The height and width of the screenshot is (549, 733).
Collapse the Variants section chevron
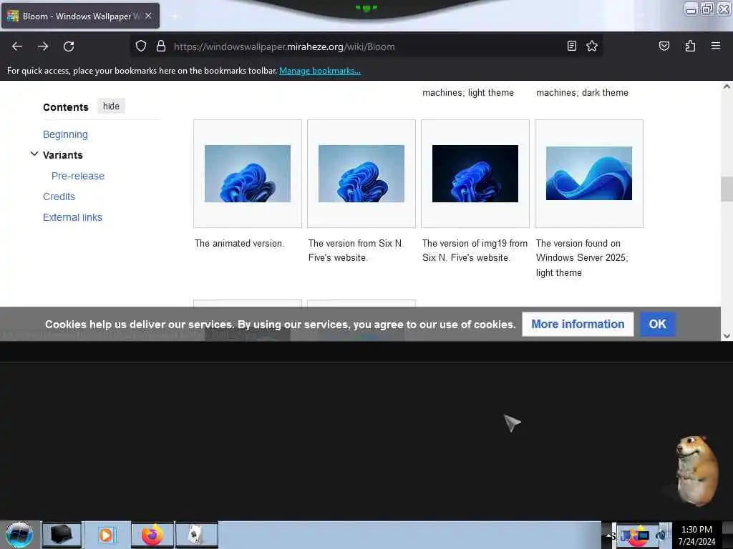coord(34,154)
